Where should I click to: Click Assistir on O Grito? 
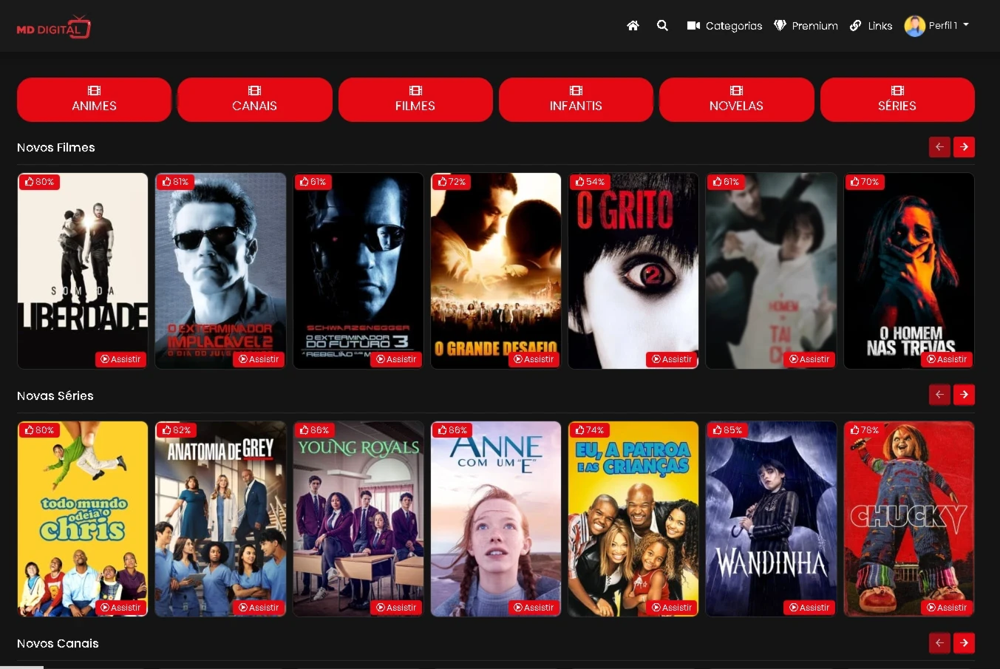click(672, 359)
